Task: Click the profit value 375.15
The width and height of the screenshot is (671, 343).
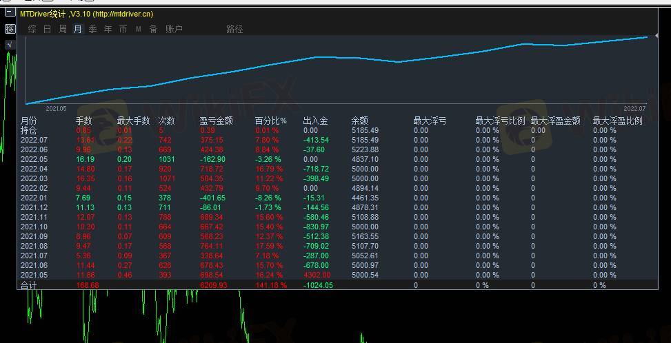Action: [212, 140]
